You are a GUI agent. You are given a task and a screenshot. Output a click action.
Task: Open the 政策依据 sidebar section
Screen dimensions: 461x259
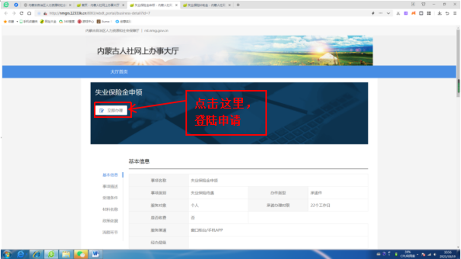110,221
